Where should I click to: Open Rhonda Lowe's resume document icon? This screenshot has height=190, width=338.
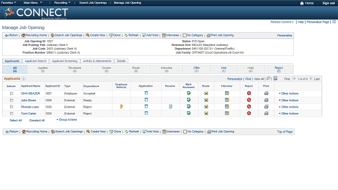[171, 107]
